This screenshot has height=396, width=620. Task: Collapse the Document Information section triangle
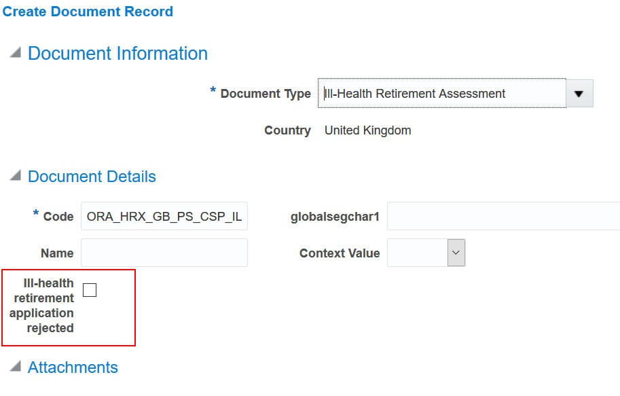point(15,54)
